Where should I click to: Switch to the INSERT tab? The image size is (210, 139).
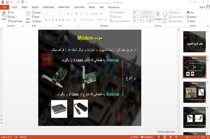[x=24, y=7]
